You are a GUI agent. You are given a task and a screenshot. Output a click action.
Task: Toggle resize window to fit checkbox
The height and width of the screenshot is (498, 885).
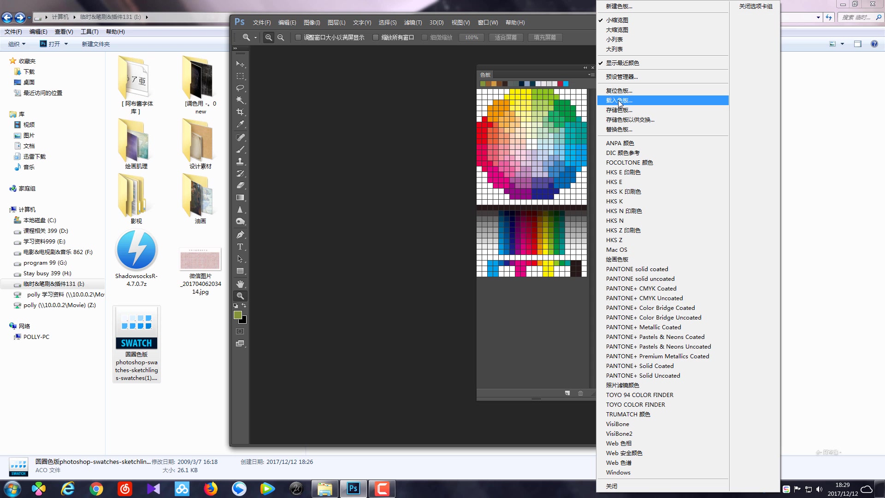click(x=298, y=37)
